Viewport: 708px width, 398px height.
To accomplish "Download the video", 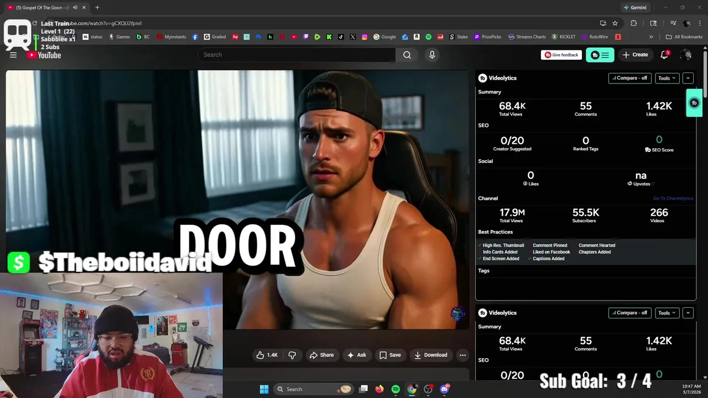I will click(x=431, y=355).
